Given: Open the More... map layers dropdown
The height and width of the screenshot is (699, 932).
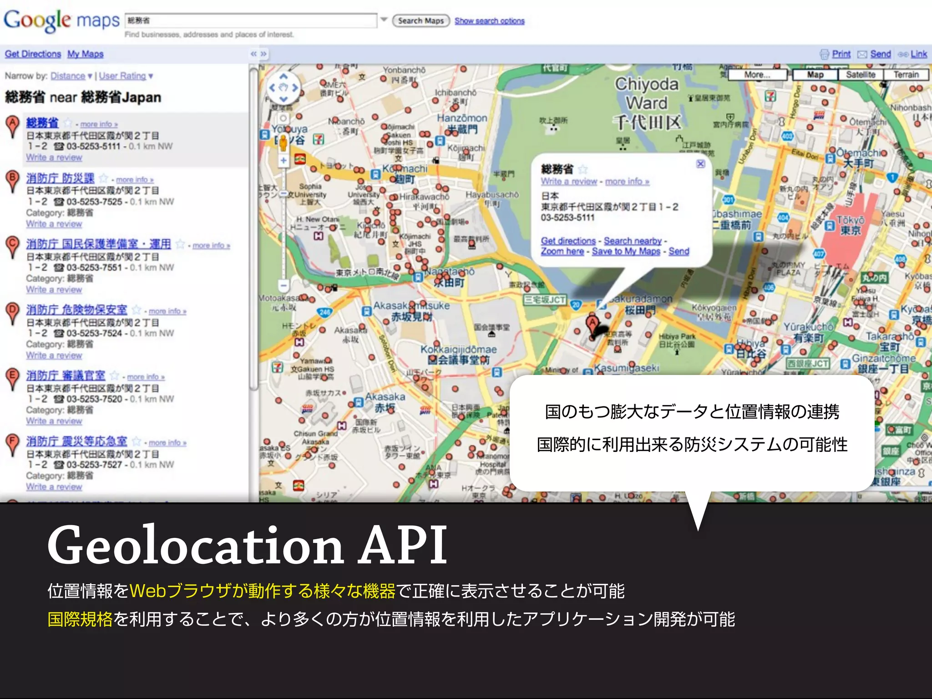Looking at the screenshot, I should pyautogui.click(x=758, y=75).
